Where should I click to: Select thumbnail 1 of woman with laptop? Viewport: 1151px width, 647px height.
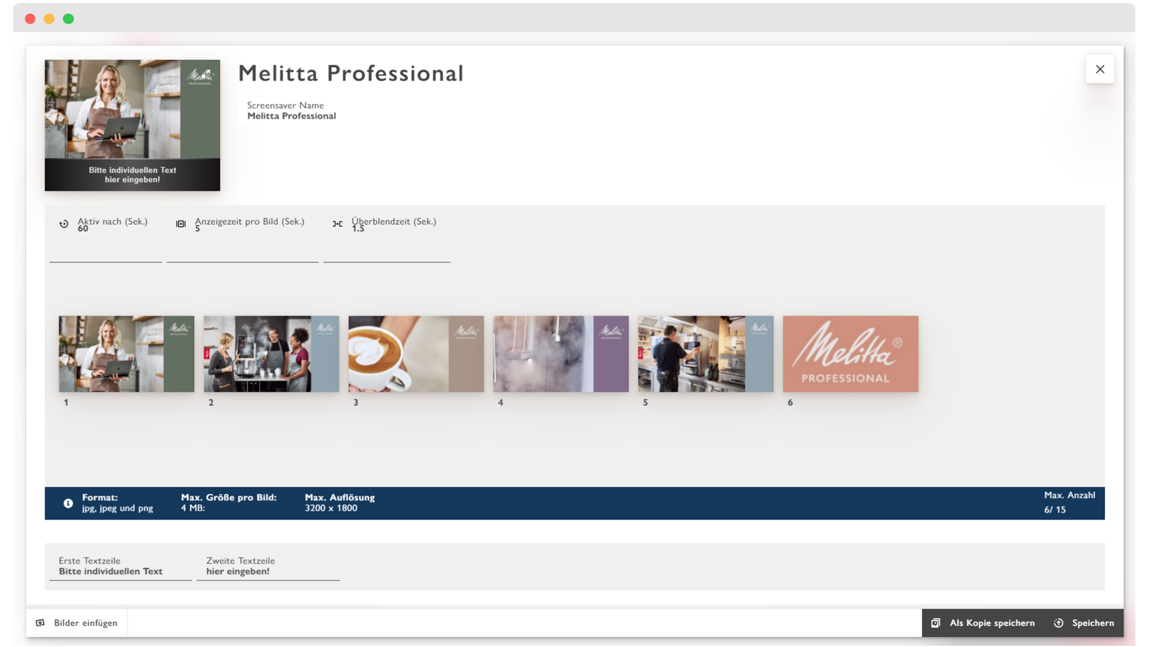pos(126,354)
